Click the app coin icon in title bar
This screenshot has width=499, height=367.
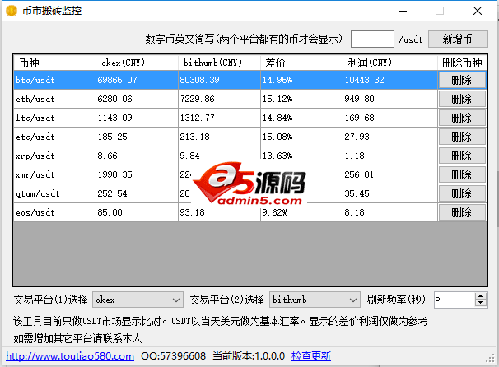coord(12,11)
